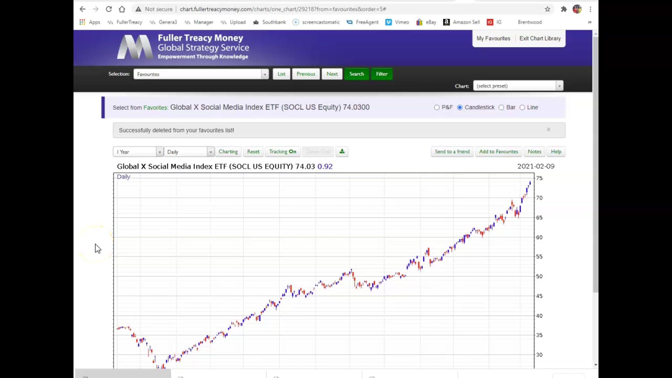Open the IG bookmark
This screenshot has width=672, height=378.
tap(494, 22)
